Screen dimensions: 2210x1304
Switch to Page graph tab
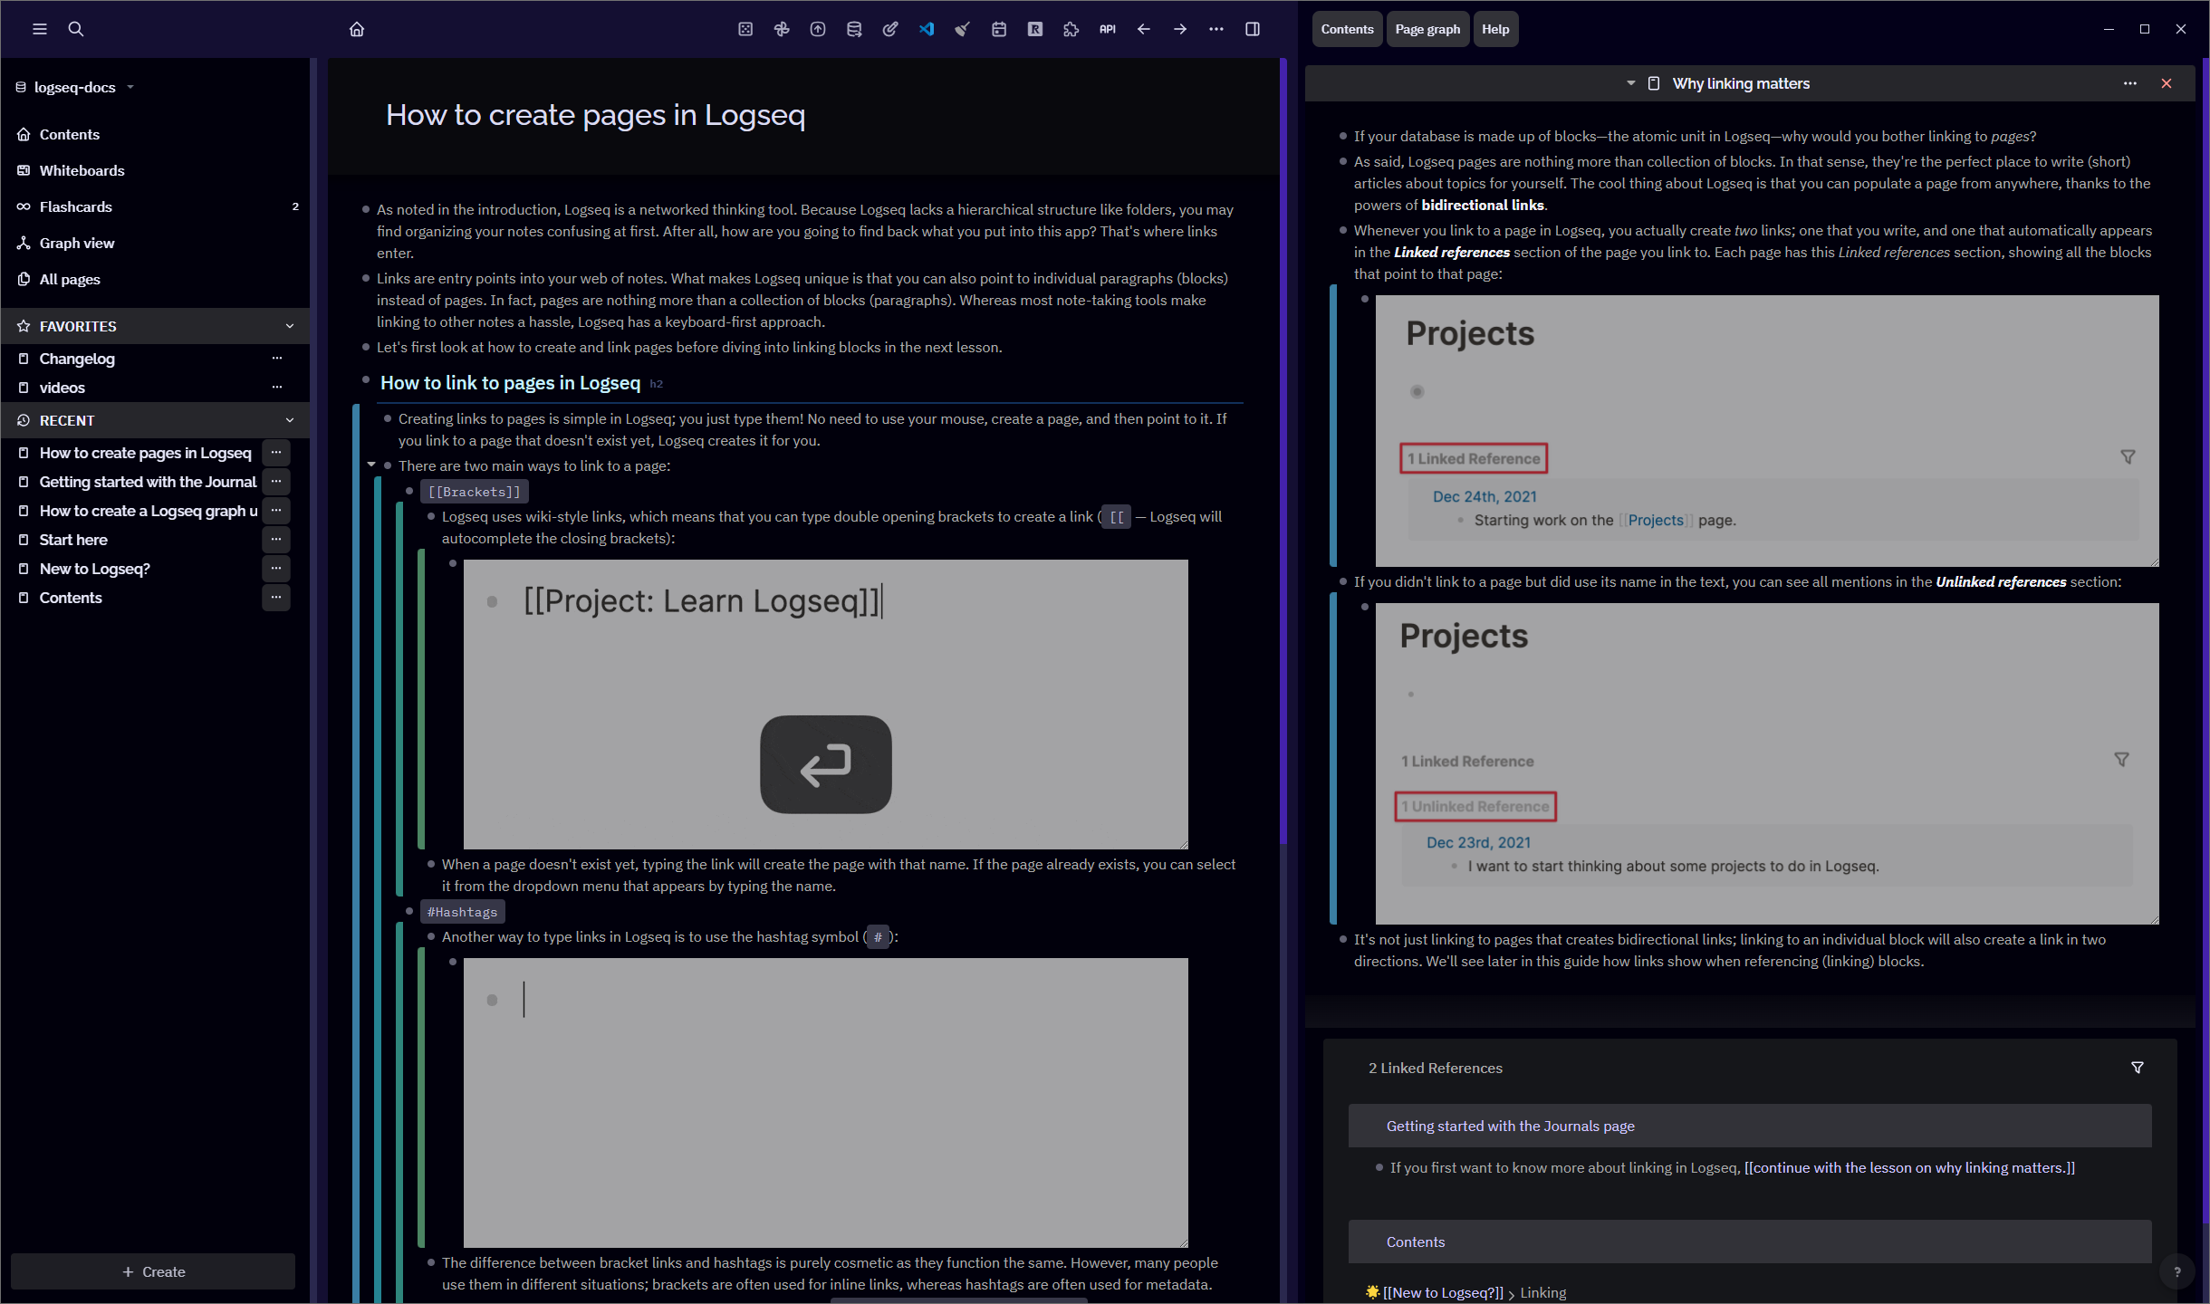click(1427, 29)
